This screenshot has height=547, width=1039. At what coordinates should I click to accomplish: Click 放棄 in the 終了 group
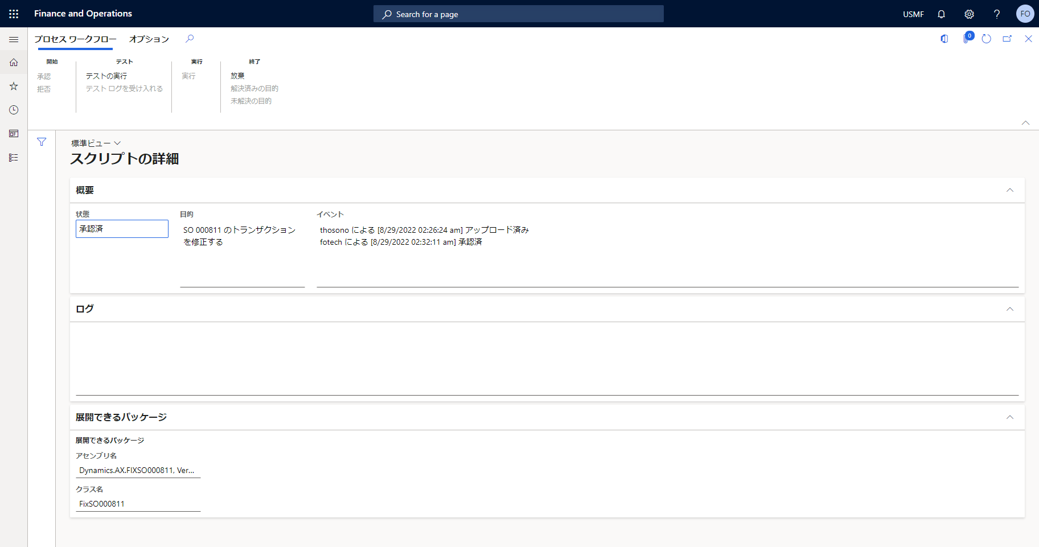[237, 76]
